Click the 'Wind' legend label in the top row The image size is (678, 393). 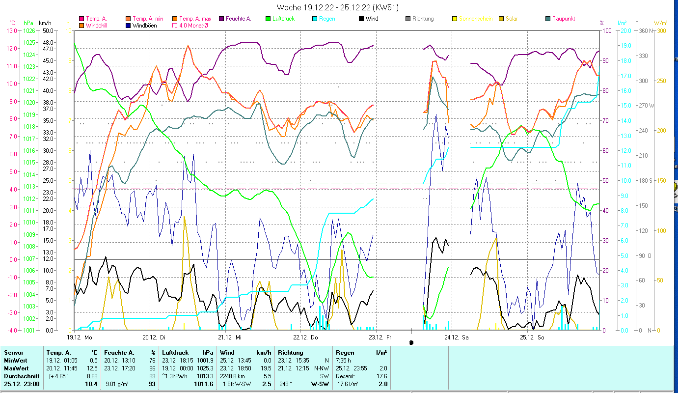[x=372, y=19]
